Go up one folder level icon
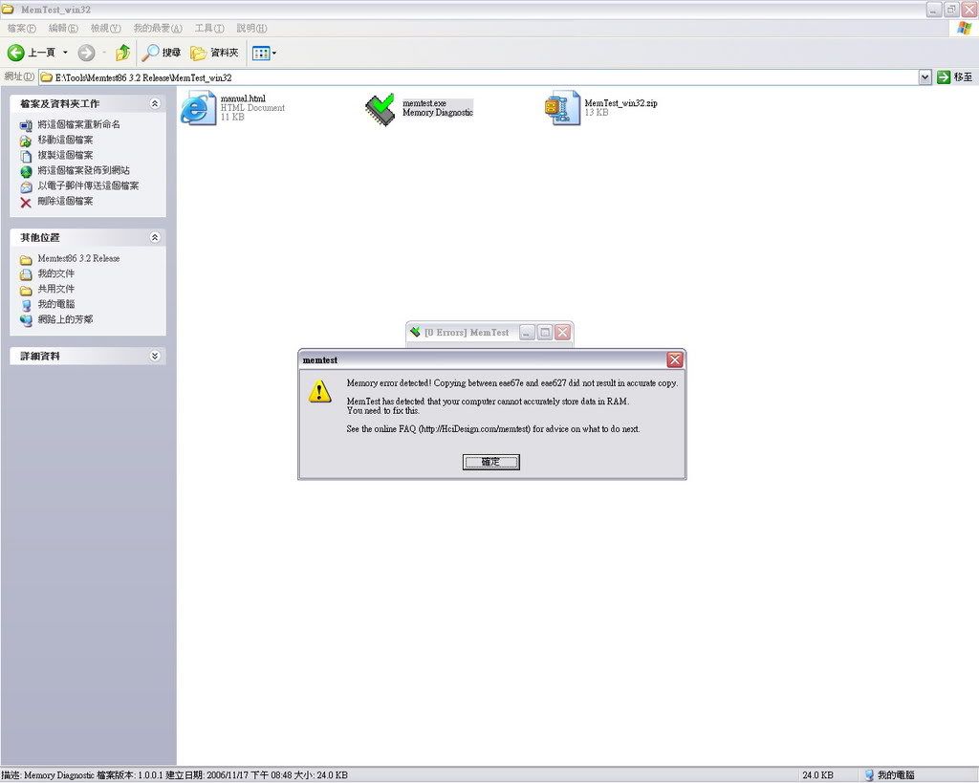 tap(123, 54)
